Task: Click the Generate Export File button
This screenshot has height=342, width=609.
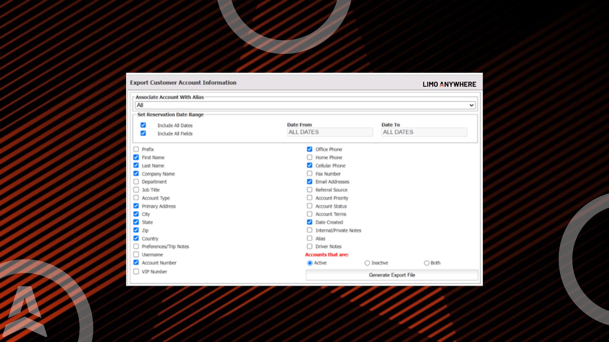Action: (x=392, y=275)
